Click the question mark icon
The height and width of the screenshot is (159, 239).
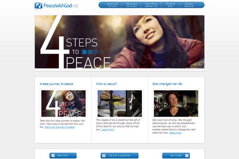(x=104, y=156)
